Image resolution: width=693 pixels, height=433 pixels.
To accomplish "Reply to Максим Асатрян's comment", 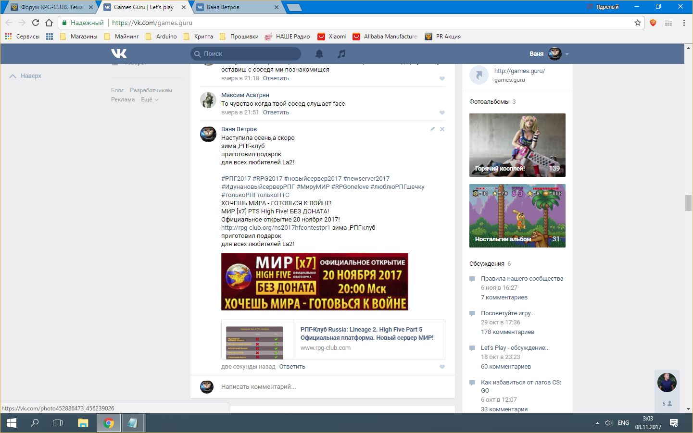I will 276,112.
